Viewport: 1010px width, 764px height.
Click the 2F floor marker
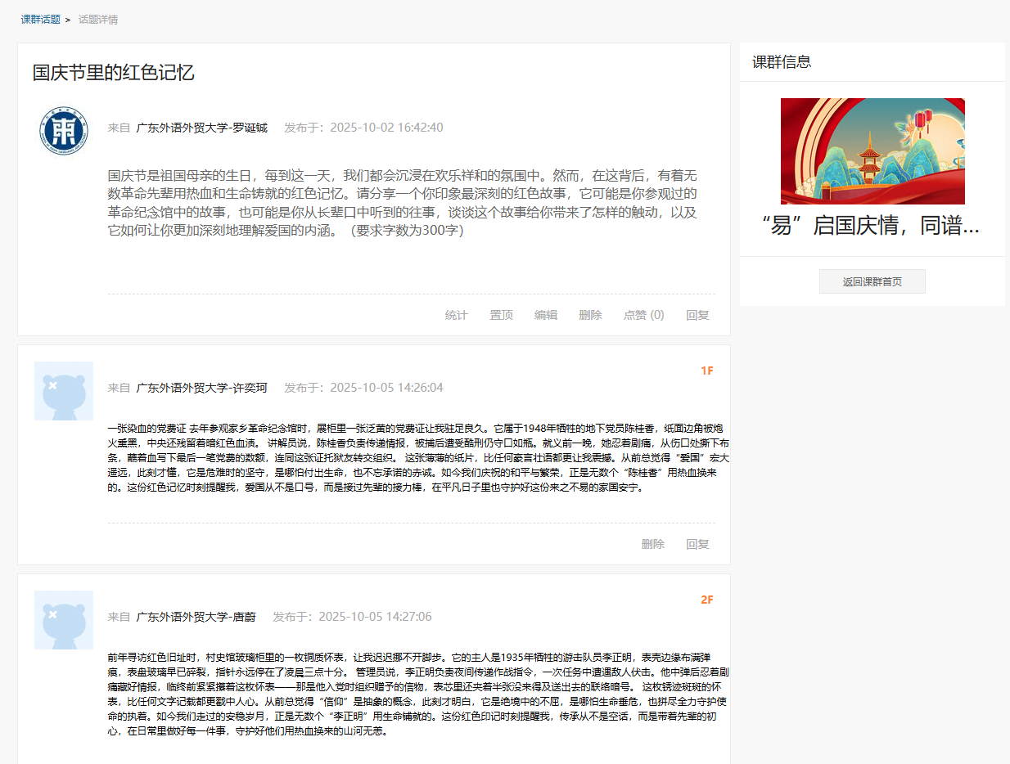pos(706,600)
